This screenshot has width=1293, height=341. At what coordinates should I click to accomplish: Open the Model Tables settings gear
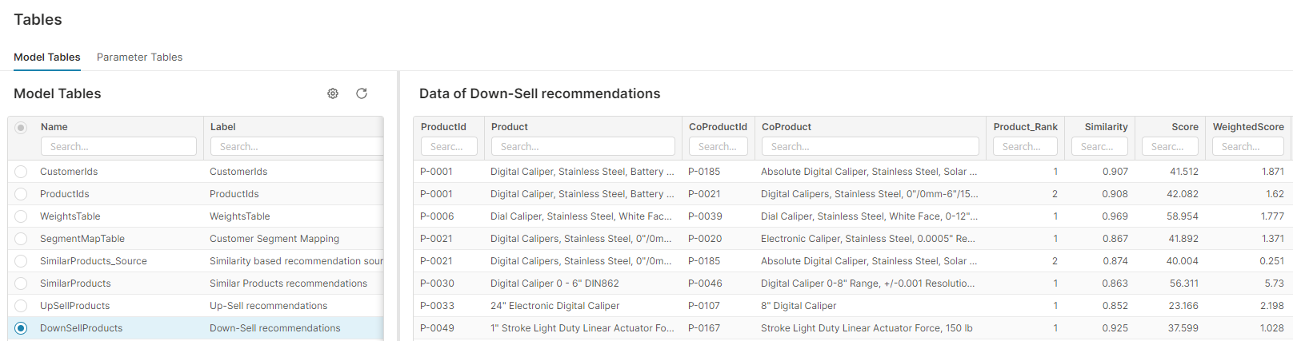coord(333,93)
